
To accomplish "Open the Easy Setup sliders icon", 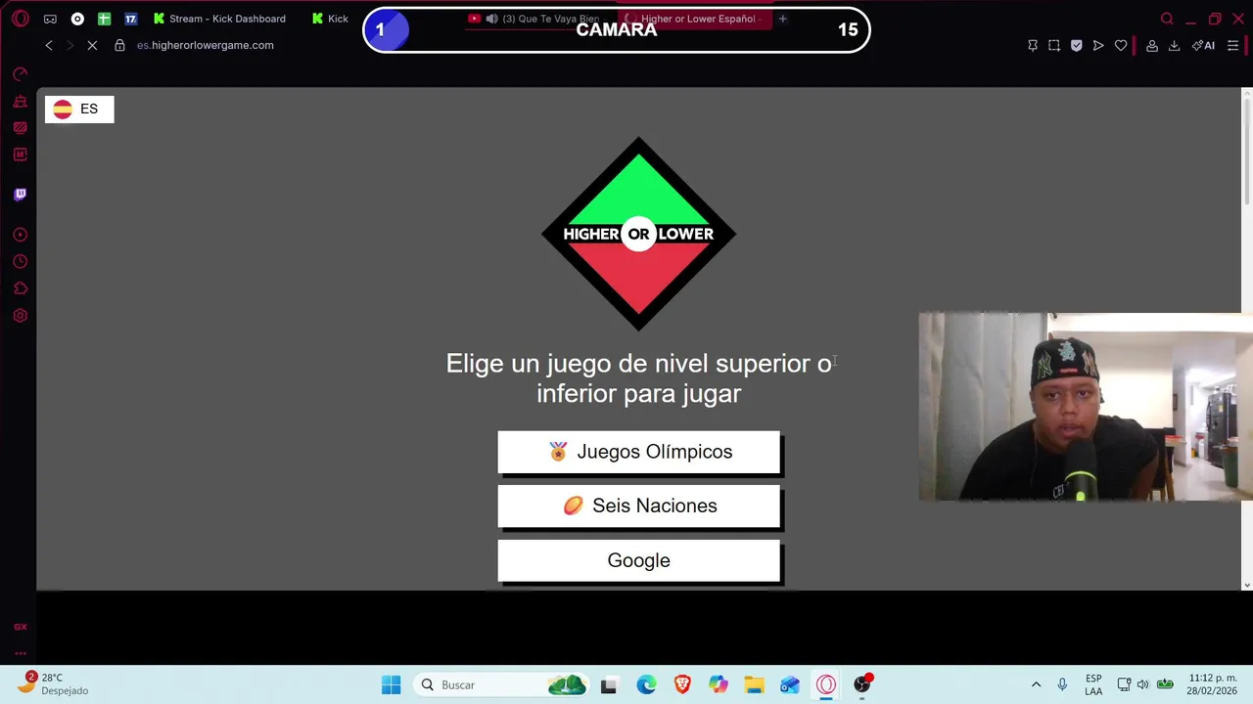I will [1232, 45].
